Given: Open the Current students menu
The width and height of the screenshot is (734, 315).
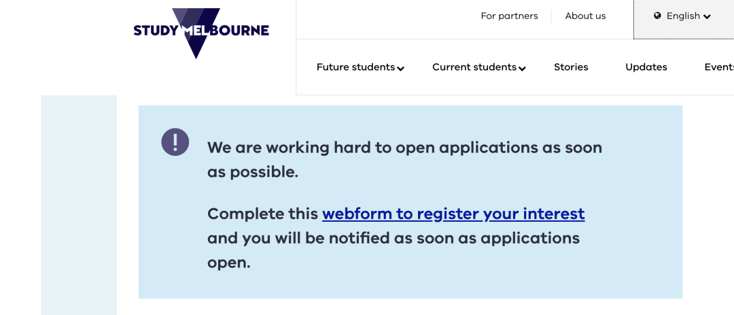Looking at the screenshot, I should [474, 67].
